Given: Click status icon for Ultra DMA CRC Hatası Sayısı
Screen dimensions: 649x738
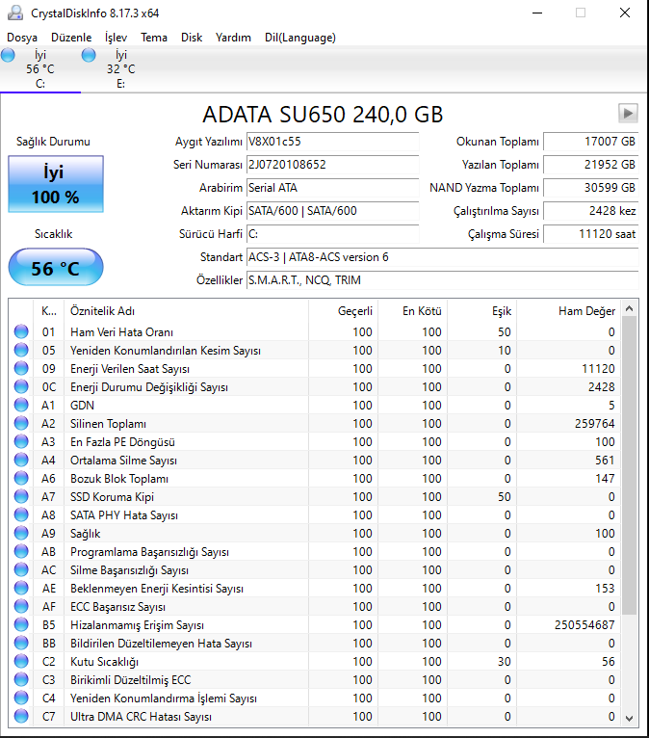Looking at the screenshot, I should click(21, 717).
